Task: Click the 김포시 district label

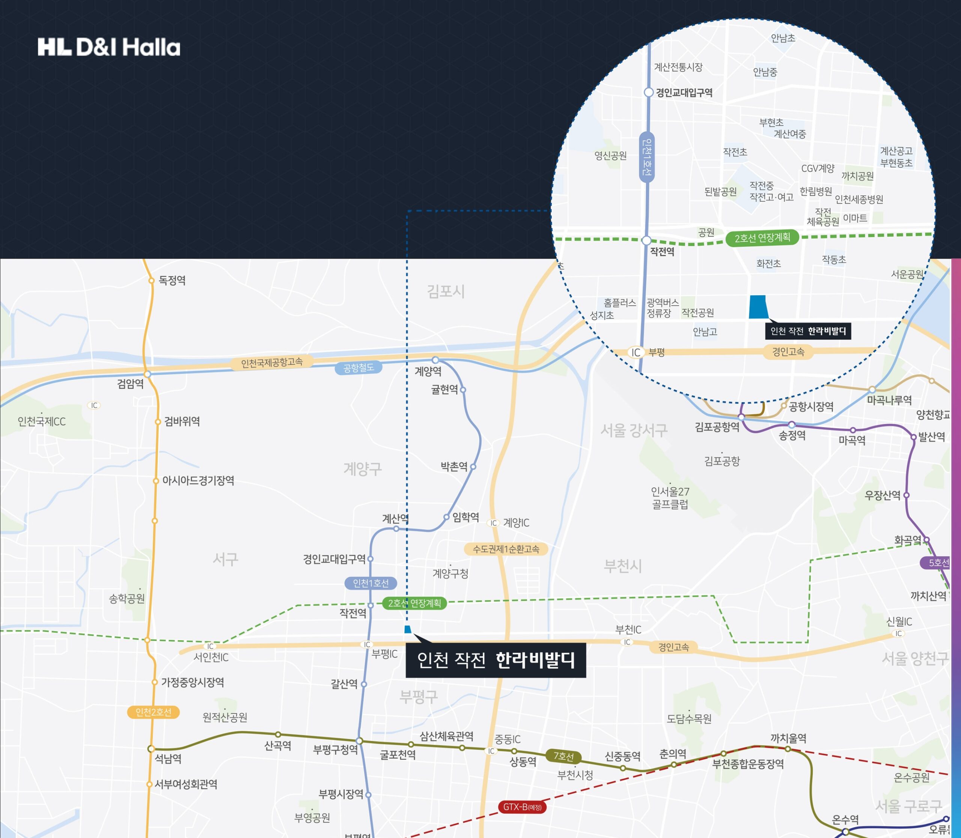Action: point(446,292)
